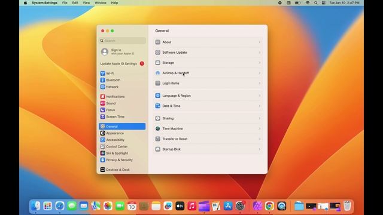Expand the Storage row chevron

pos(259,63)
